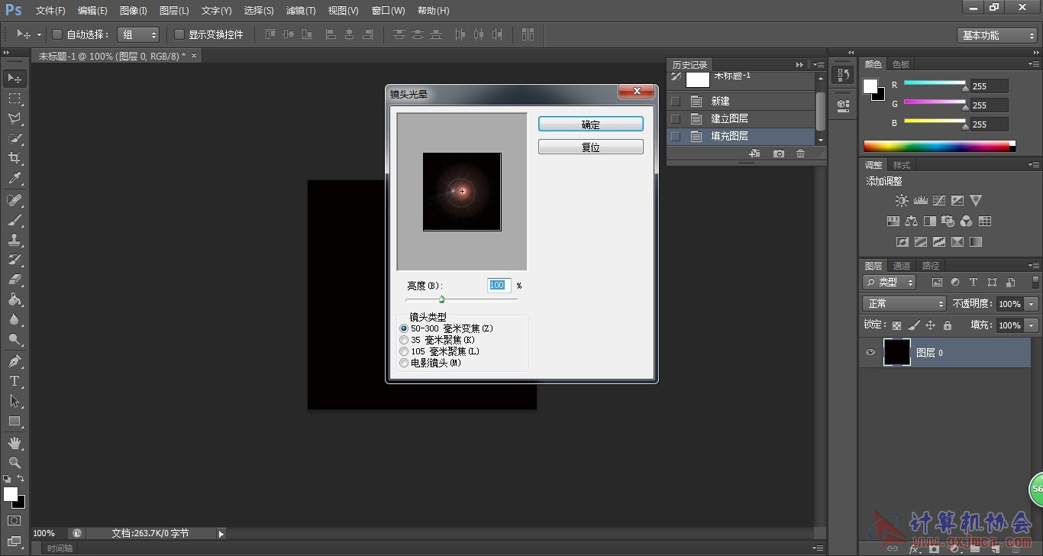1043x556 pixels.
Task: Open the status bar info arrow
Action: [x=221, y=534]
